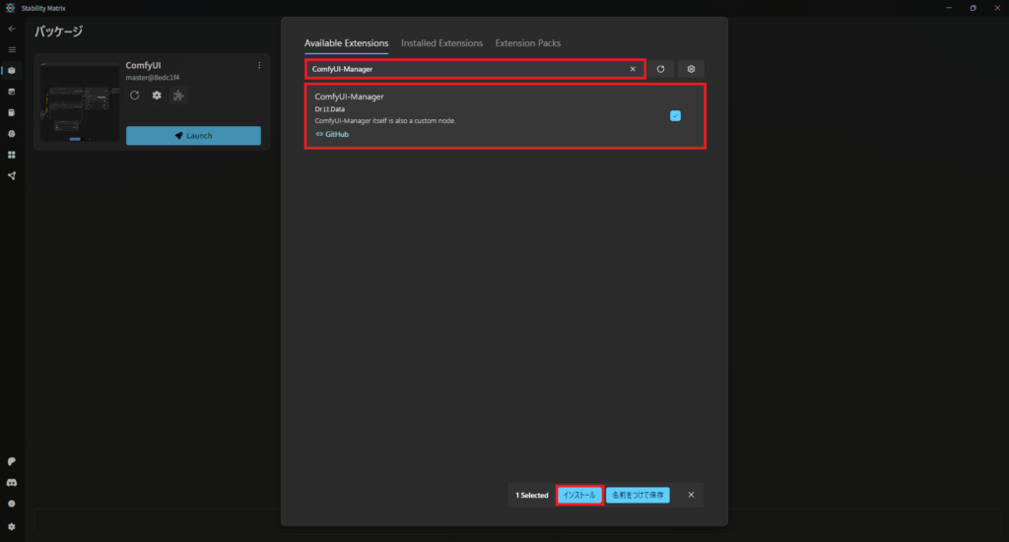This screenshot has height=542, width=1009.
Task: Click the '1 Selected' label
Action: point(531,495)
